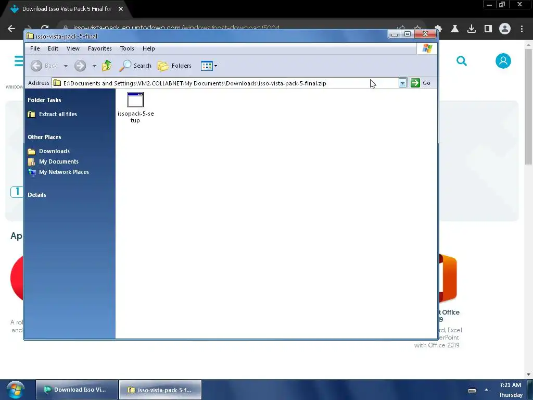The image size is (533, 400).
Task: Click the browser page vertical scrollbar
Action: [x=529, y=107]
